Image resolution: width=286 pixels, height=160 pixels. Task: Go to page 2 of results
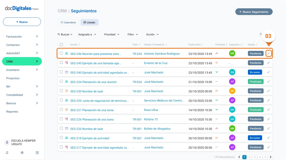[x=249, y=157]
